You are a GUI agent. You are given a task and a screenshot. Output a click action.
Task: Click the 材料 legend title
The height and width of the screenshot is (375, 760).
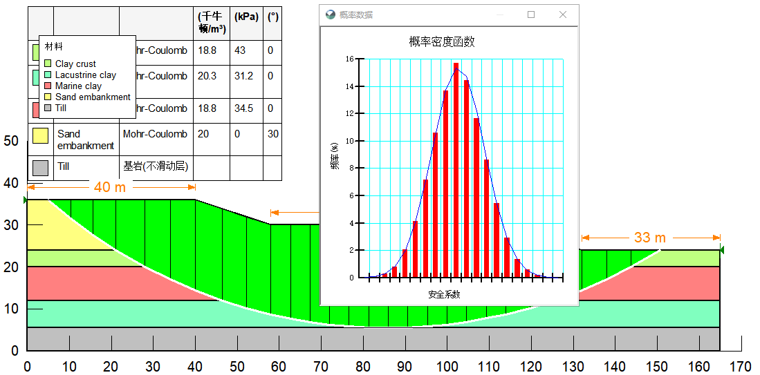point(53,47)
